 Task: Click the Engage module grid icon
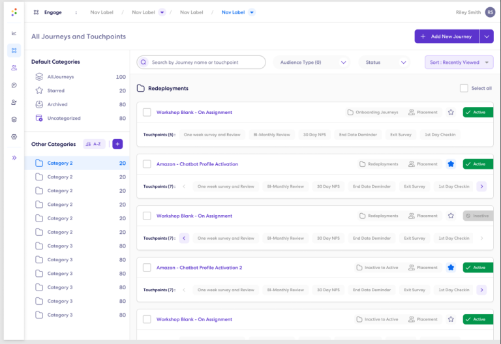pyautogui.click(x=36, y=12)
